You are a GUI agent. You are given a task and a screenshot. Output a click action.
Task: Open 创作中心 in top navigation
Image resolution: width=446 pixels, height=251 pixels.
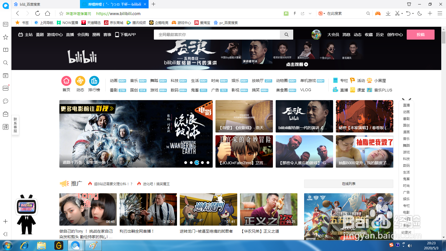[x=395, y=35]
